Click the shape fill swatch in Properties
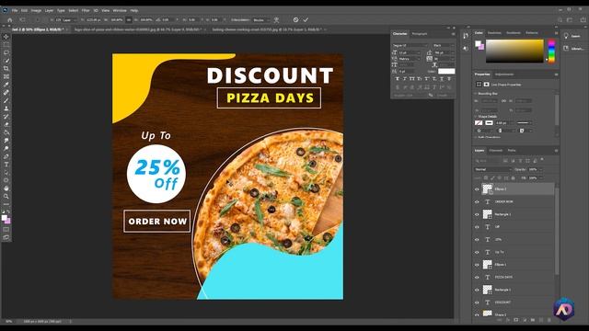The height and width of the screenshot is (331, 589). coord(479,122)
